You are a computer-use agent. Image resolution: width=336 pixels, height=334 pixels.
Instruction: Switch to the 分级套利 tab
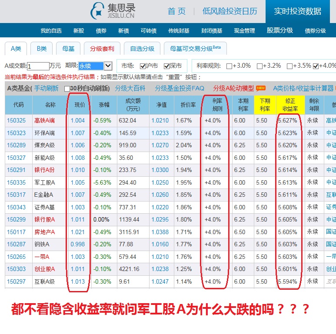pyautogui.click(x=102, y=49)
